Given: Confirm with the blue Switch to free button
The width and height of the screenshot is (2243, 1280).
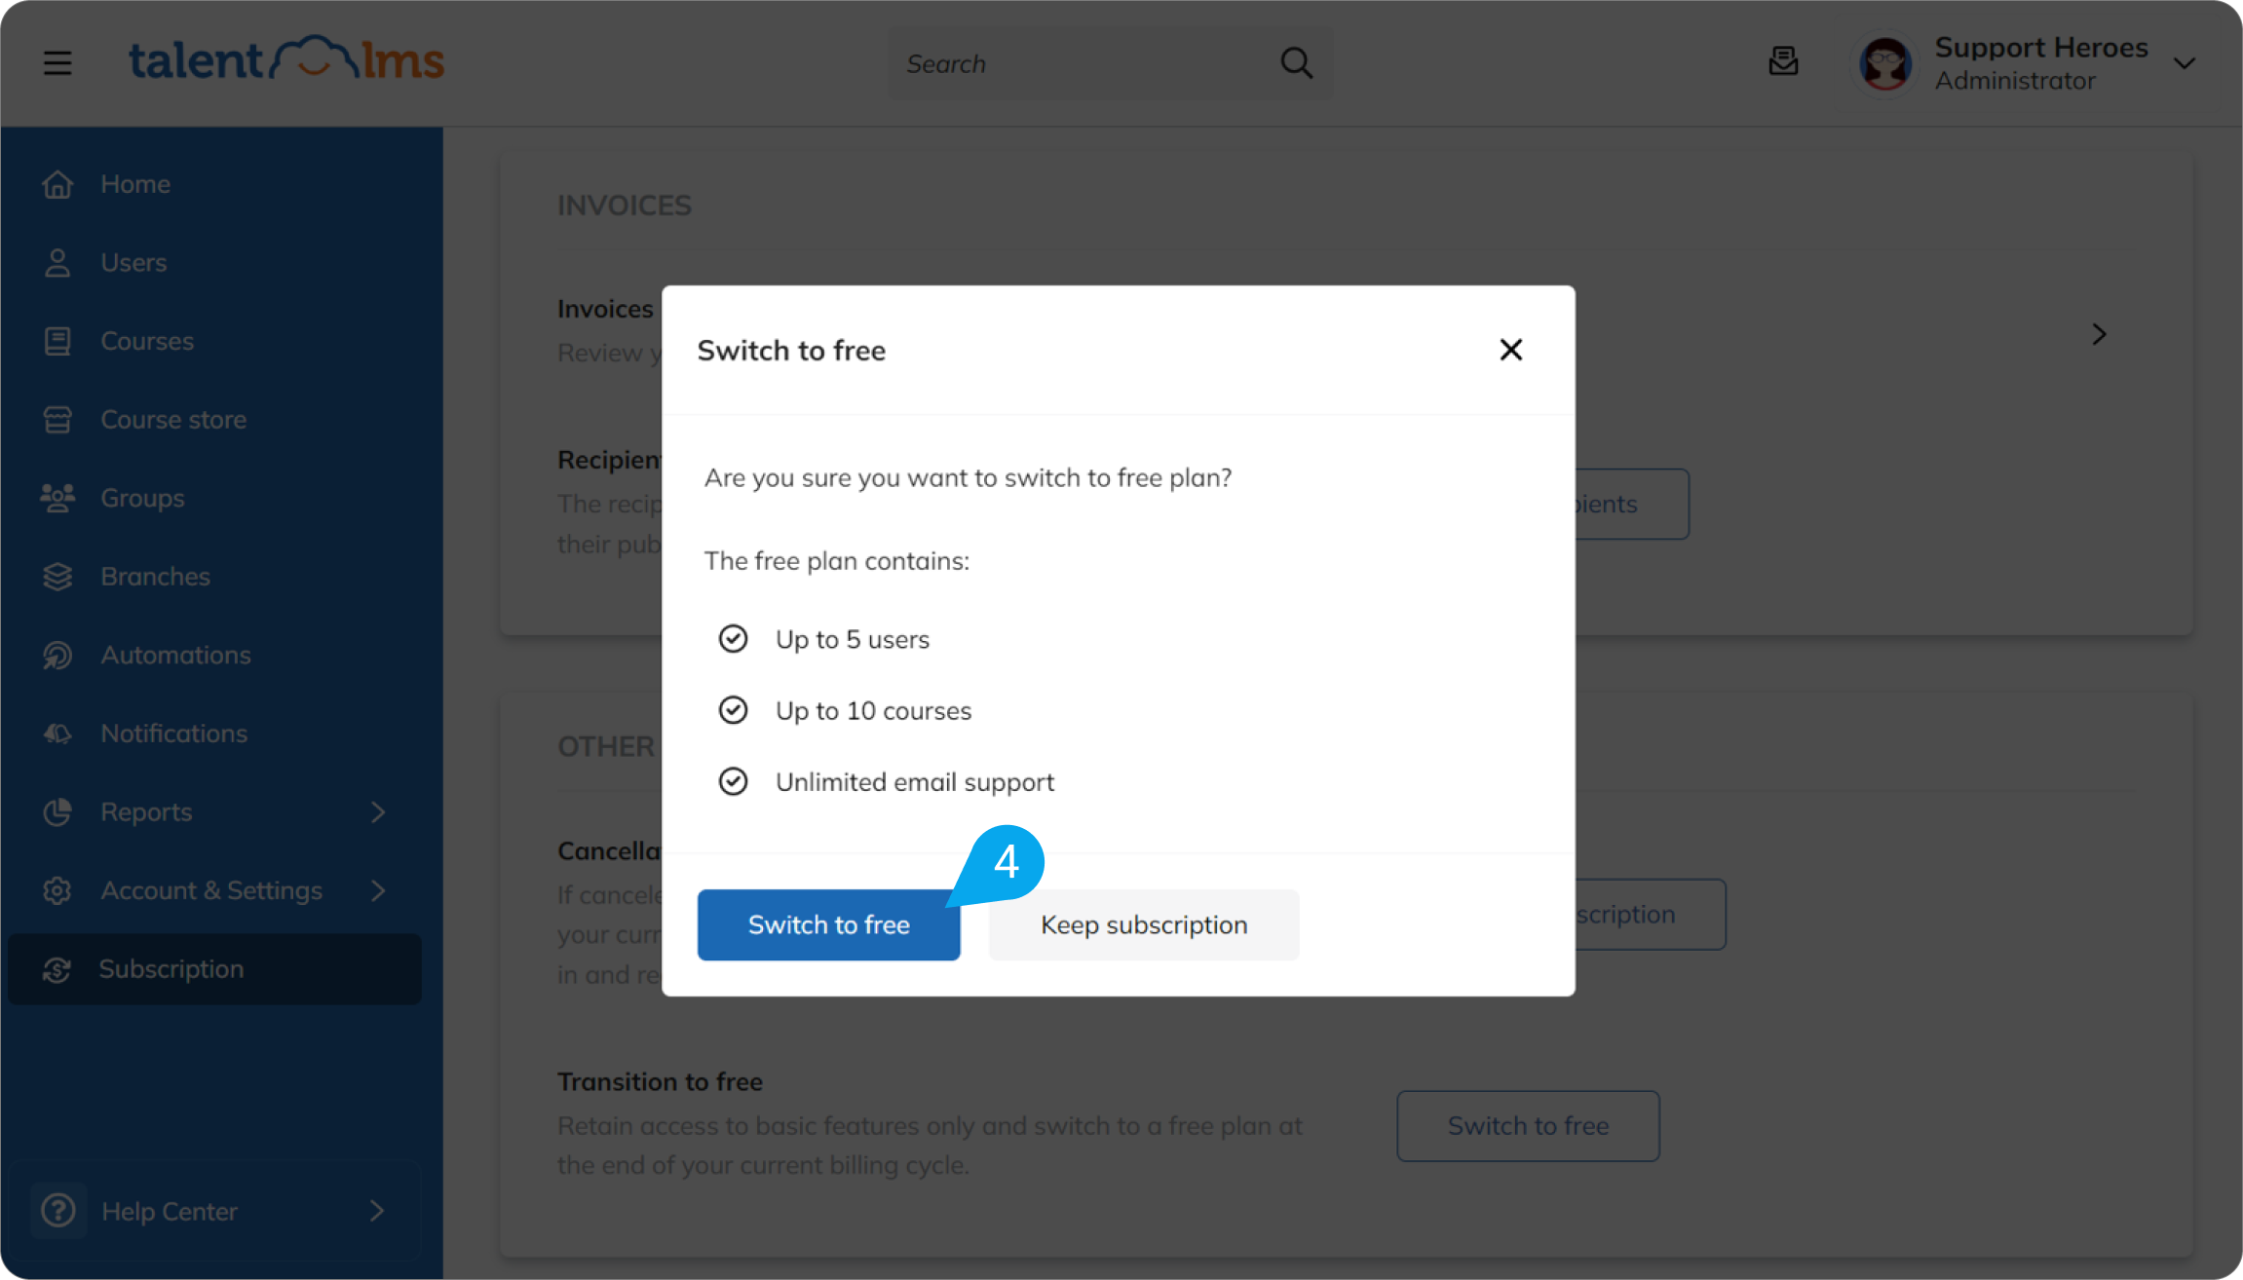Looking at the screenshot, I should (x=828, y=924).
